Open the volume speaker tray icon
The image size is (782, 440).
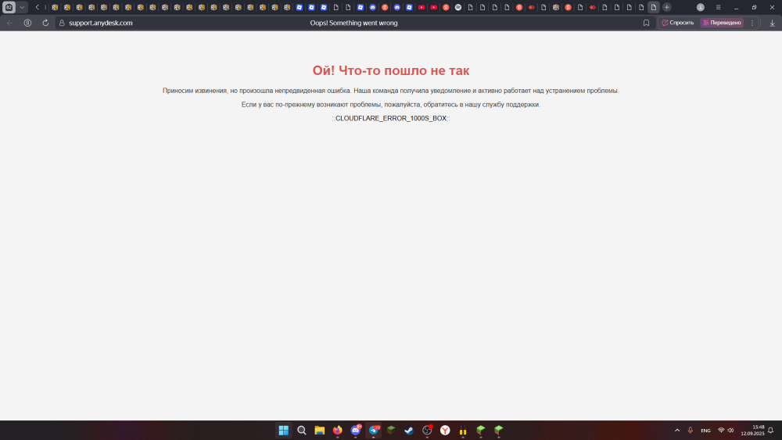(x=731, y=431)
